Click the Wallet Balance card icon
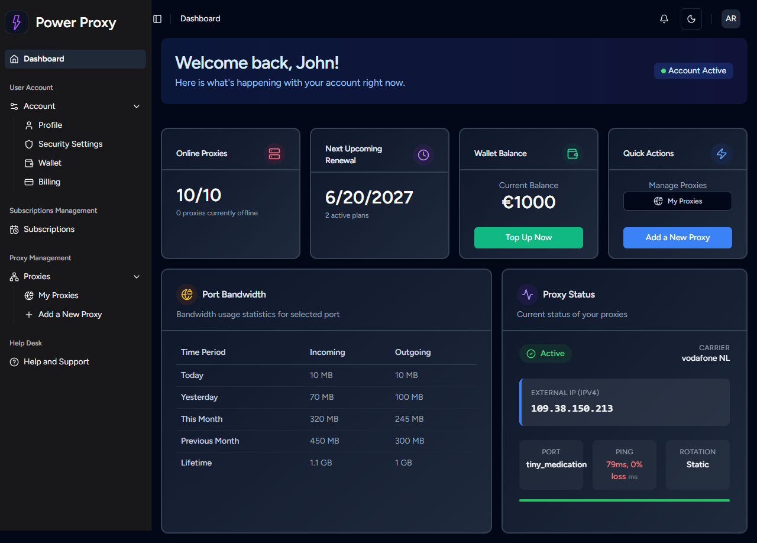The height and width of the screenshot is (543, 757). point(572,154)
